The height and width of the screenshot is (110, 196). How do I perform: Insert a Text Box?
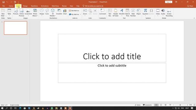pyautogui.click(x=110, y=13)
